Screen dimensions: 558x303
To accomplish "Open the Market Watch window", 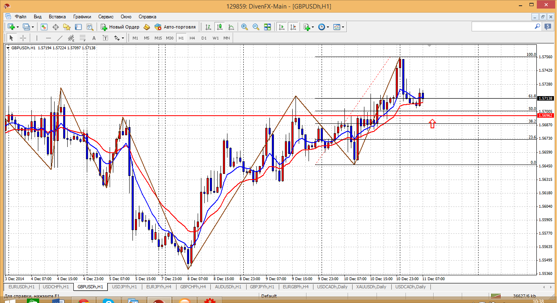I will coord(44,27).
